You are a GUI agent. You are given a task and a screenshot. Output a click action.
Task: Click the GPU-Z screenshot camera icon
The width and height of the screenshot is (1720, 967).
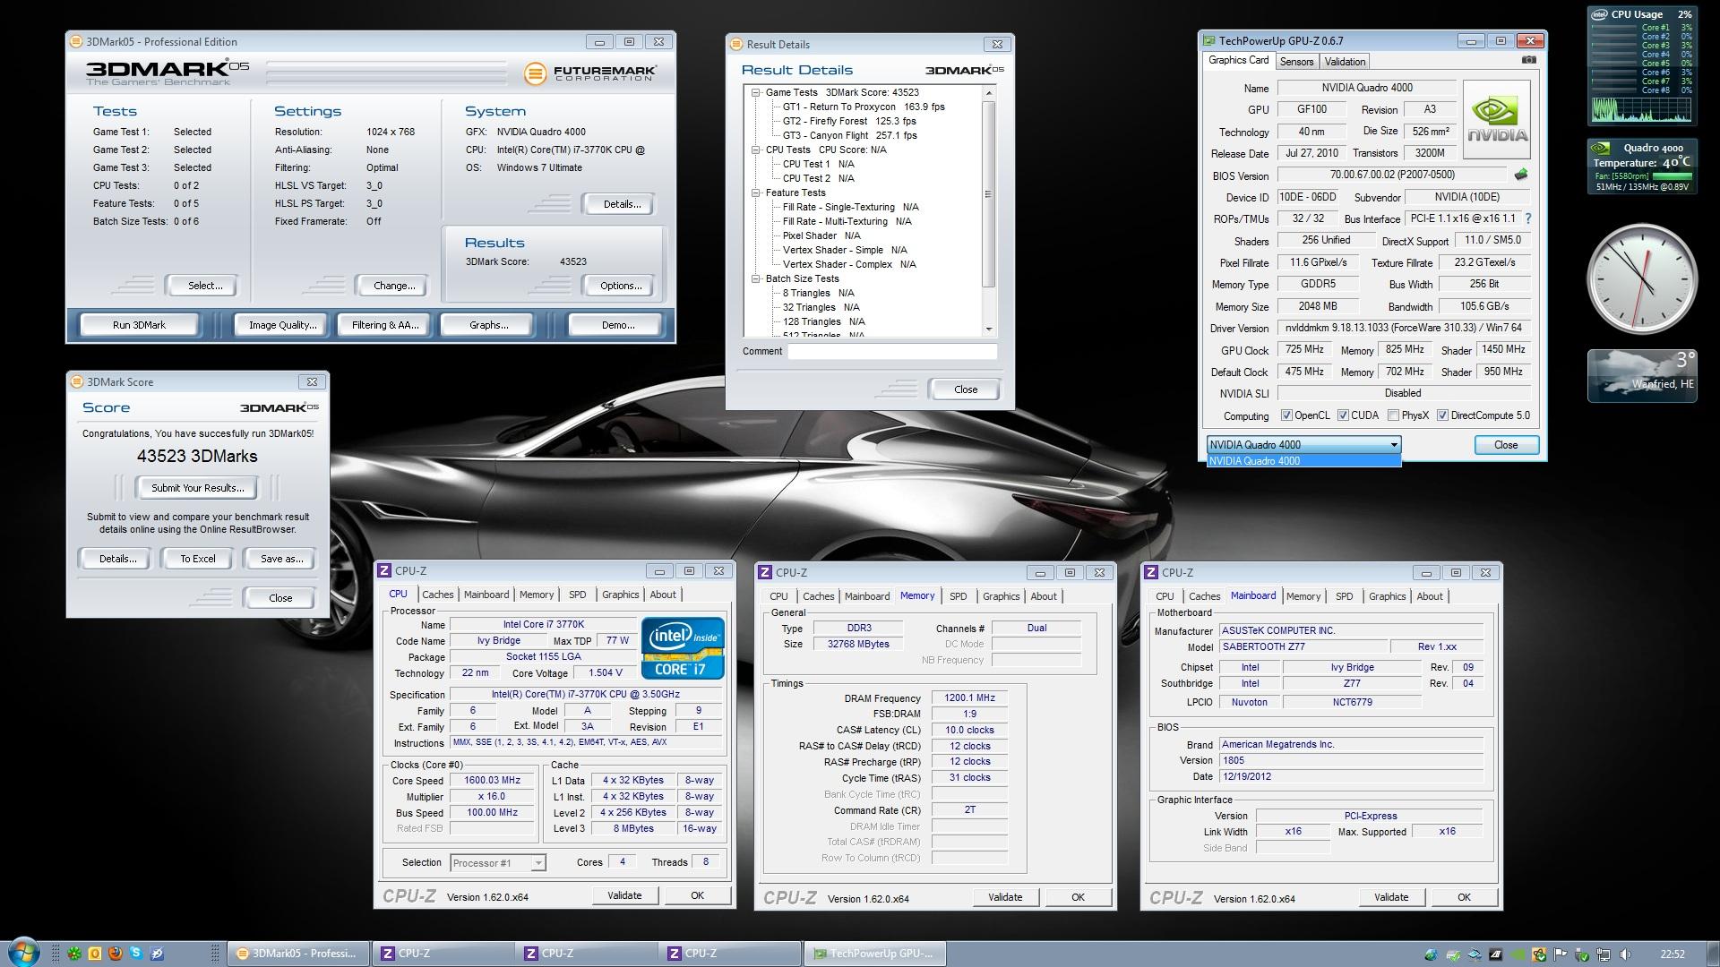click(x=1529, y=60)
